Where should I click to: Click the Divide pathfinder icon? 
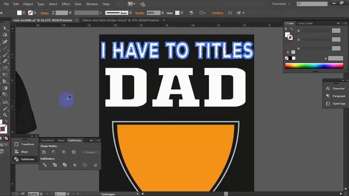(45, 164)
